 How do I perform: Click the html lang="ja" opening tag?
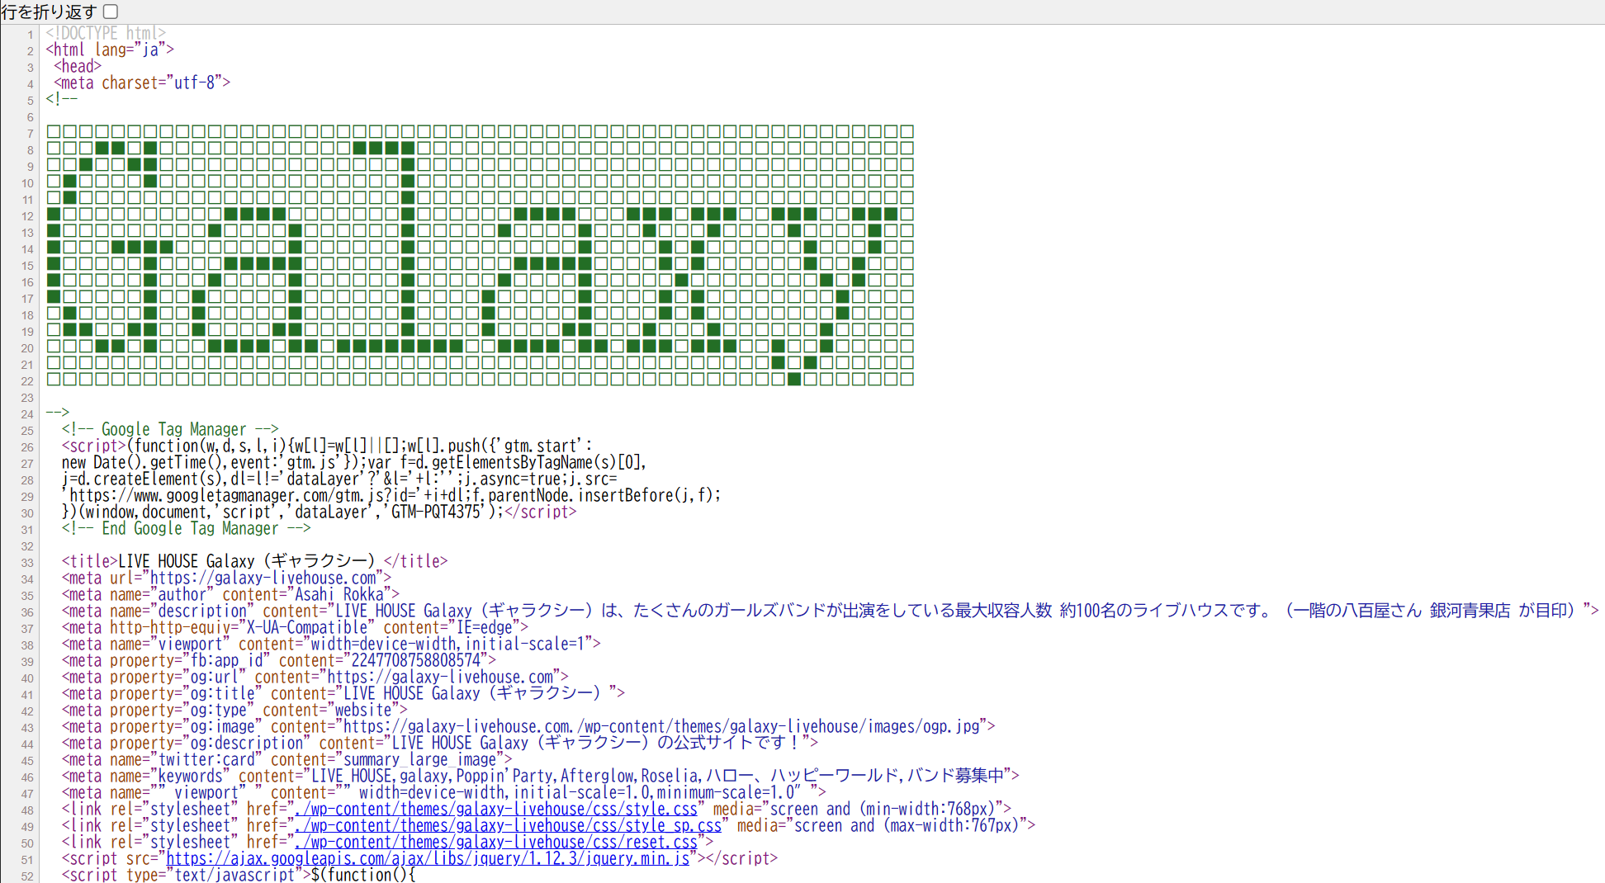(x=110, y=50)
